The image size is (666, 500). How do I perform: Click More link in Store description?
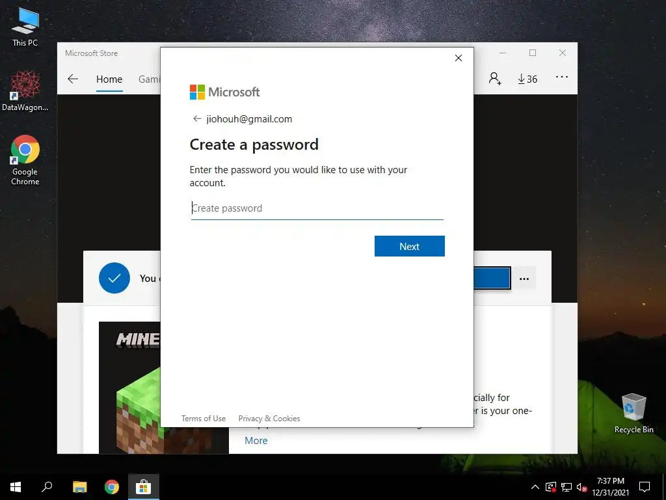click(x=256, y=441)
